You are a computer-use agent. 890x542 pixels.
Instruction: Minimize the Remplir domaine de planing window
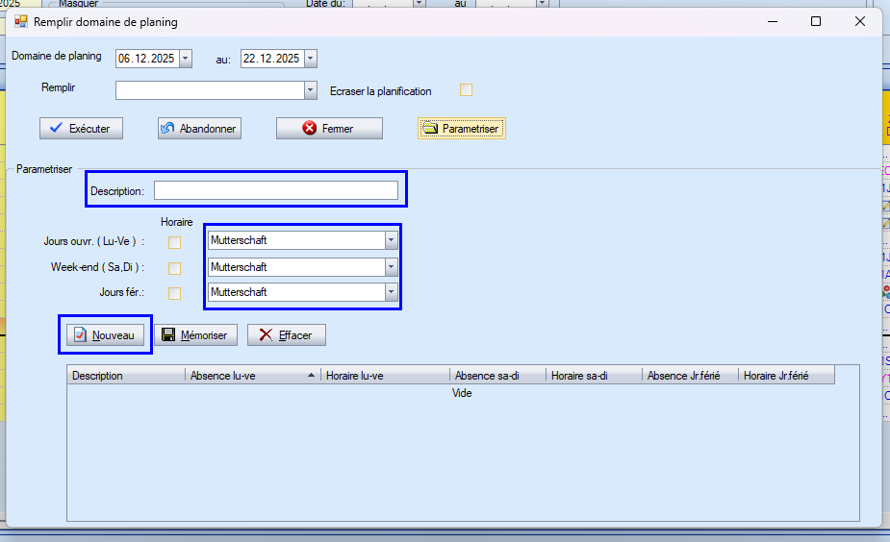tap(773, 21)
